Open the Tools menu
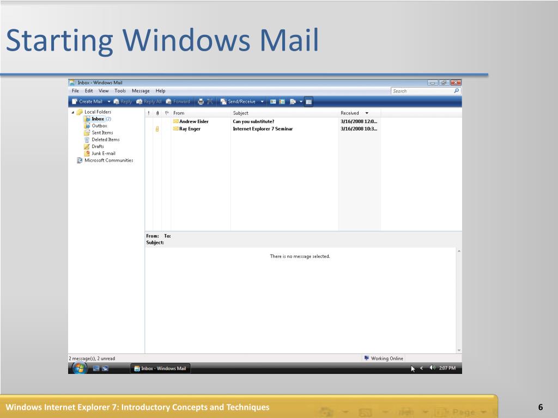 (x=120, y=91)
